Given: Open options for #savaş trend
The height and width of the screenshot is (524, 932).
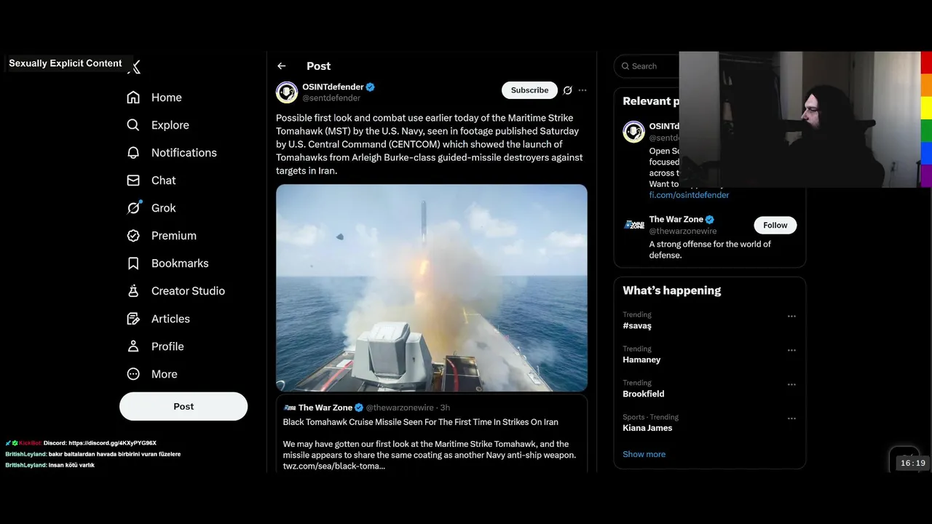Looking at the screenshot, I should 791,317.
